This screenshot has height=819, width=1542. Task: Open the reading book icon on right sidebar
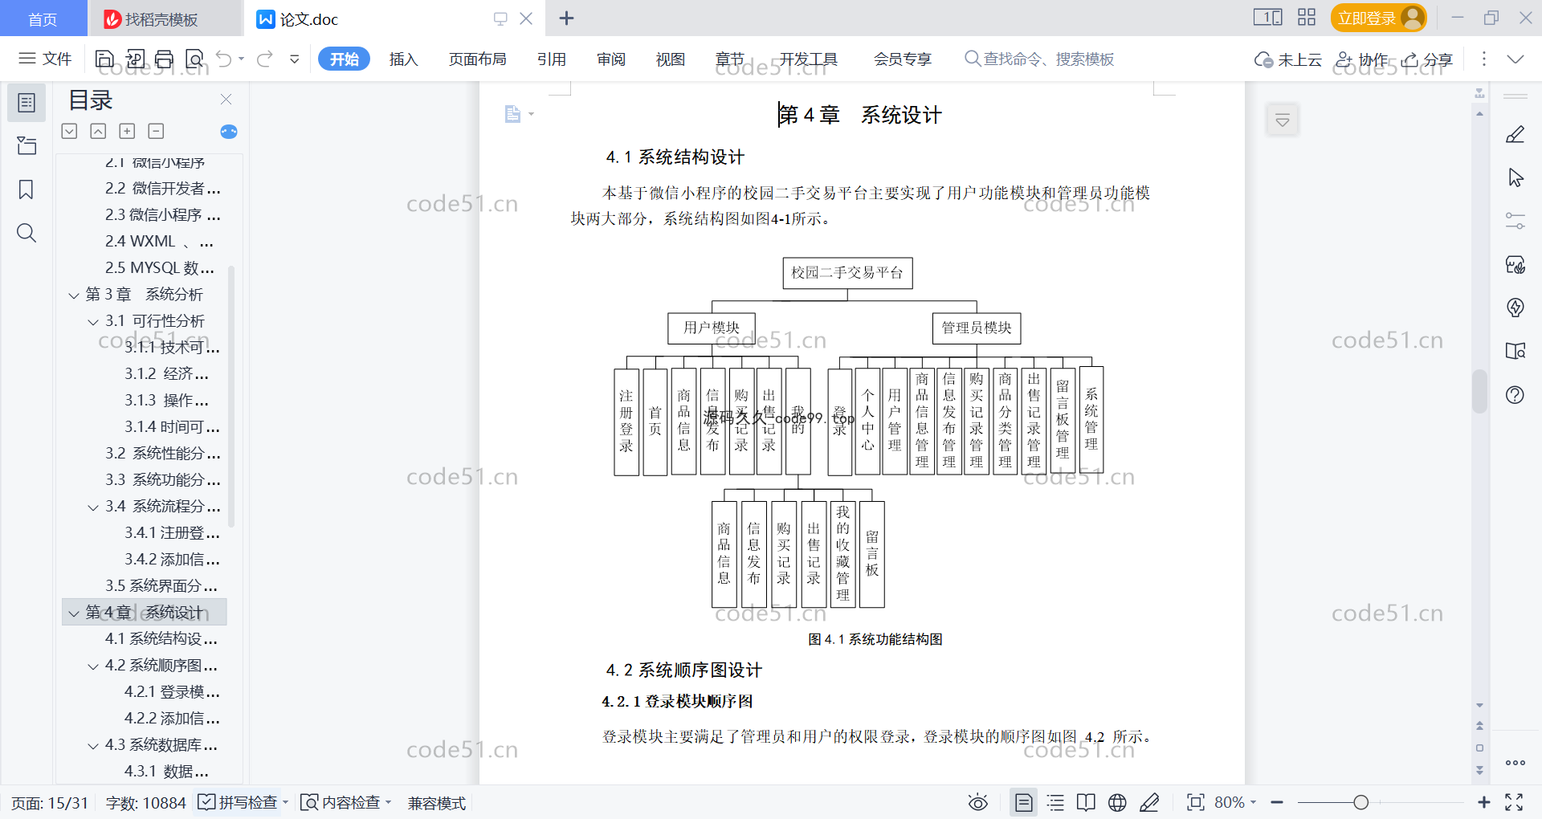click(x=1515, y=351)
